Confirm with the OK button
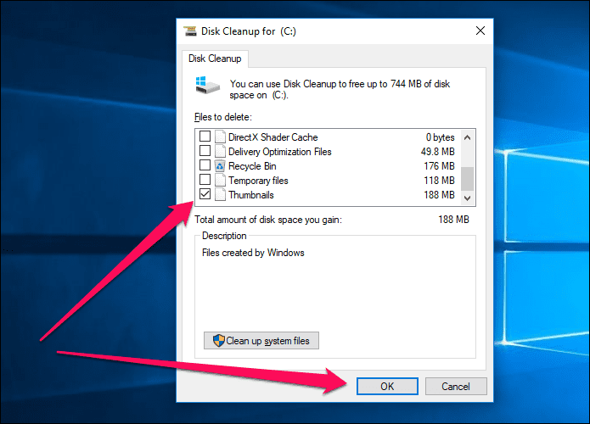590x424 pixels. (x=387, y=386)
